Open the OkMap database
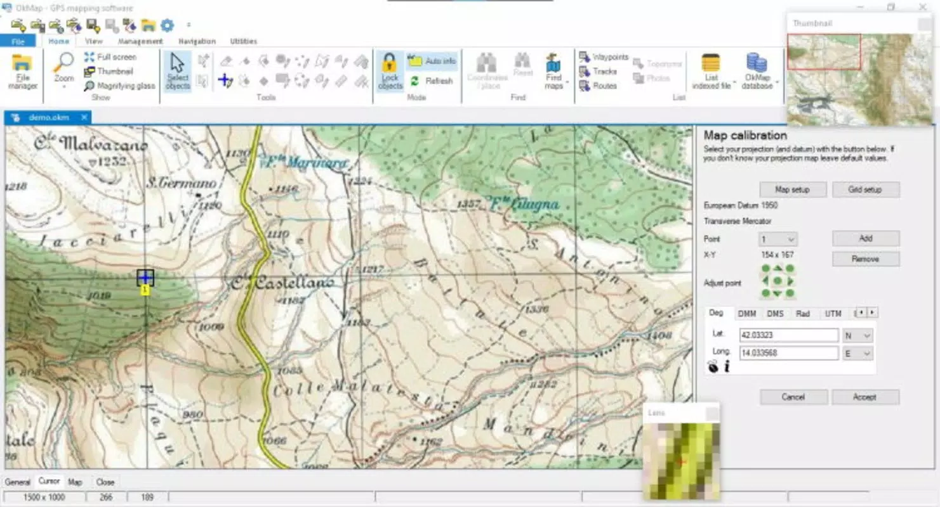940x507 pixels. pyautogui.click(x=757, y=72)
